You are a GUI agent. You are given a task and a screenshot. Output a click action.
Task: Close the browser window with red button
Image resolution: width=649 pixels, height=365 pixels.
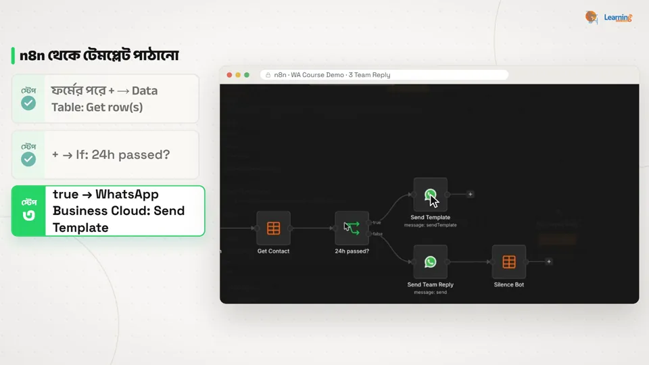229,75
